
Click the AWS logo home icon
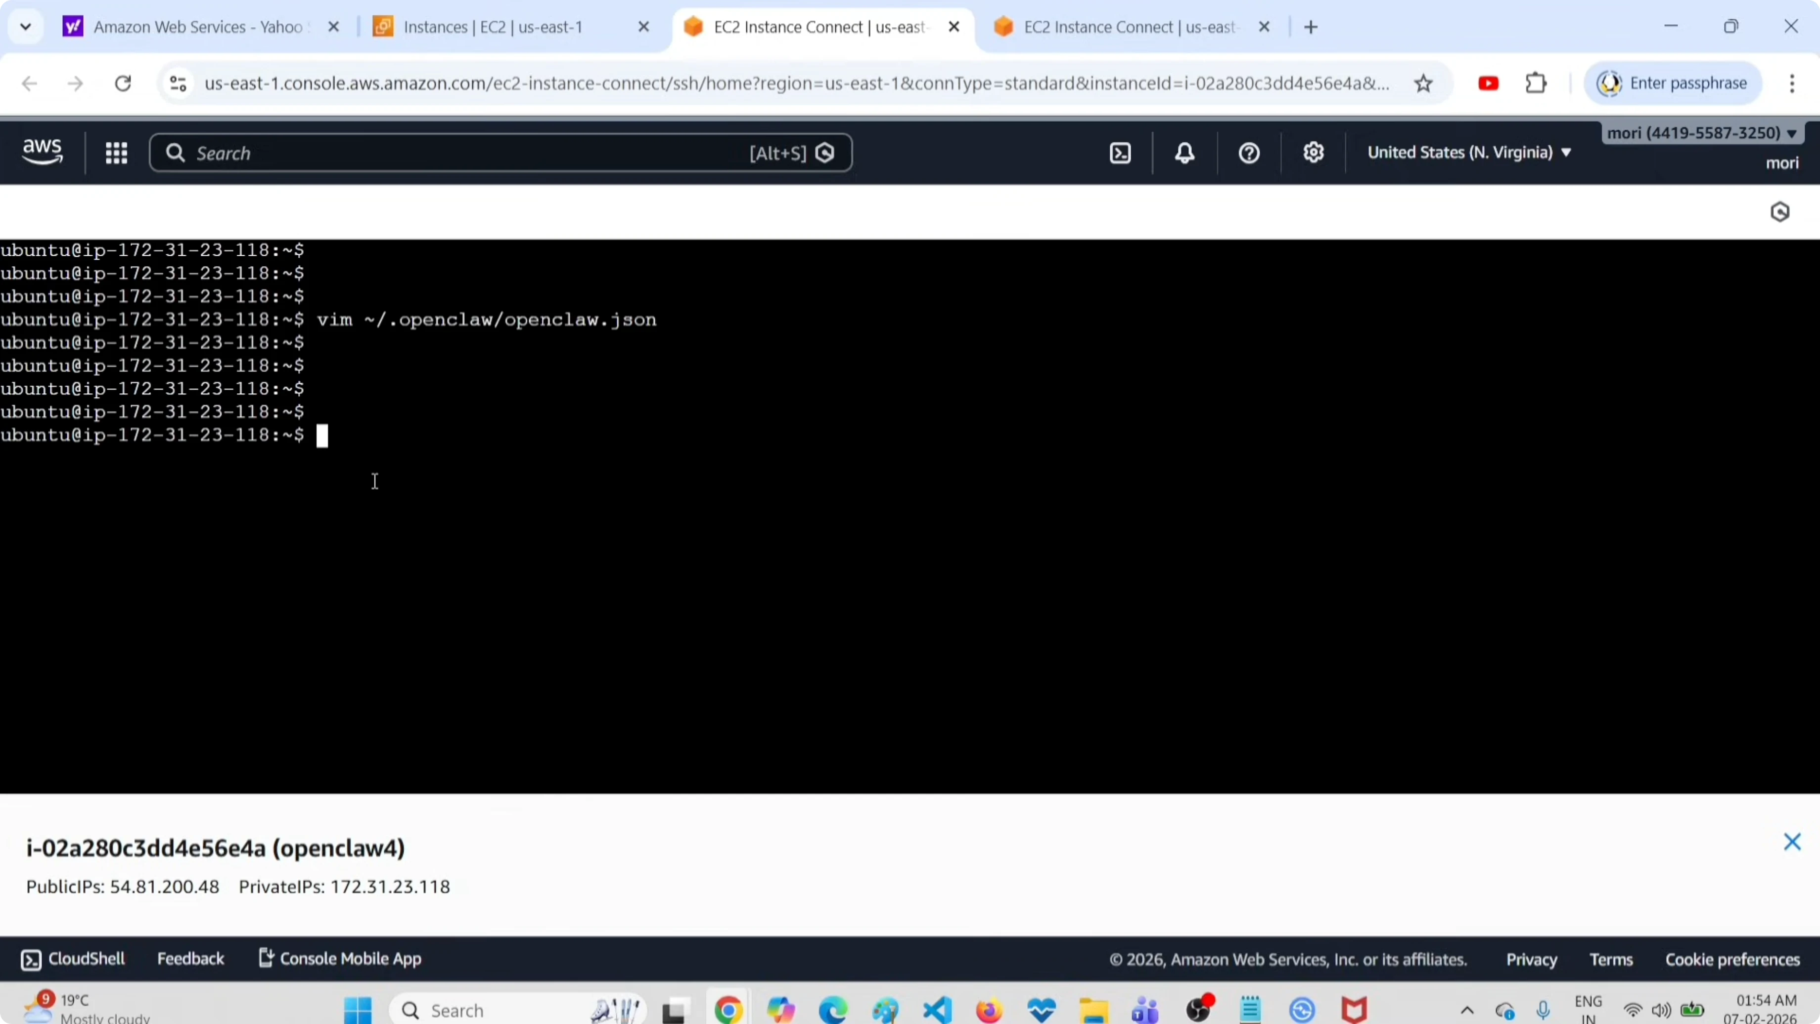pyautogui.click(x=43, y=152)
